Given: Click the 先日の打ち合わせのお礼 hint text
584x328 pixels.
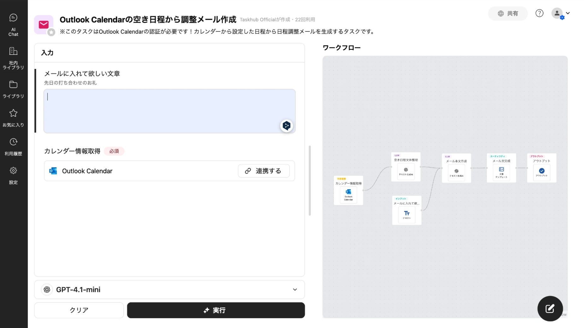Looking at the screenshot, I should point(70,83).
